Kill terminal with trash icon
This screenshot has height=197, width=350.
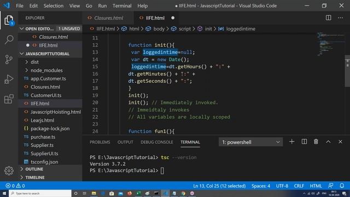(316, 142)
